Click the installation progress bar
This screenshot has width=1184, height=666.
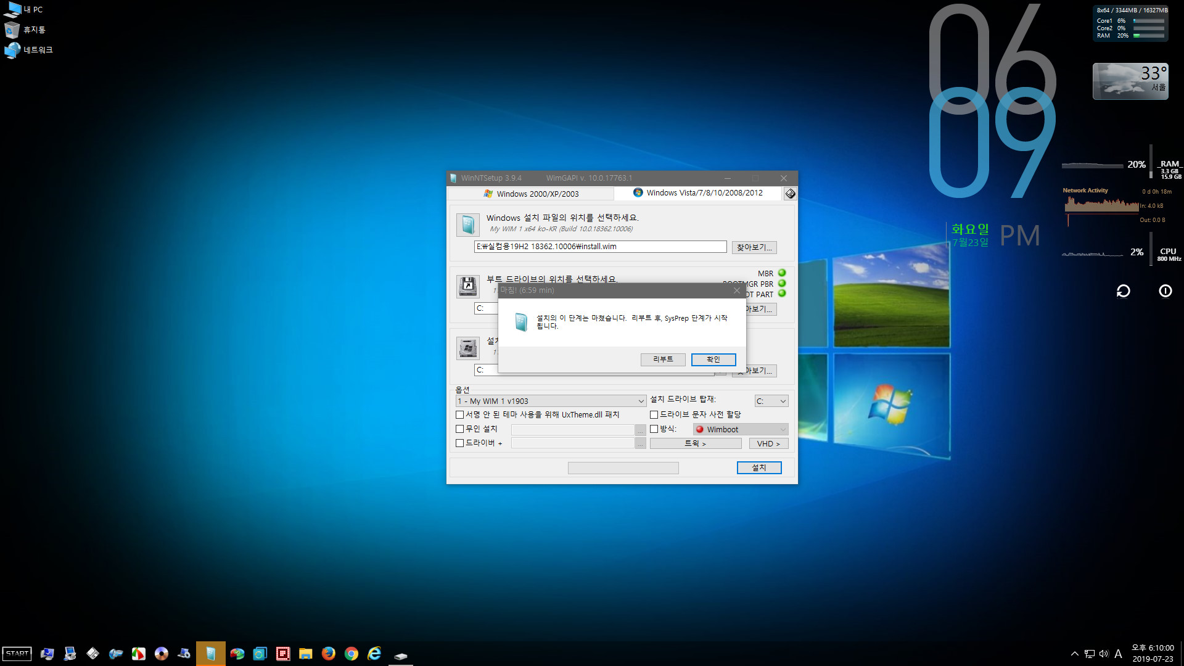click(x=623, y=468)
